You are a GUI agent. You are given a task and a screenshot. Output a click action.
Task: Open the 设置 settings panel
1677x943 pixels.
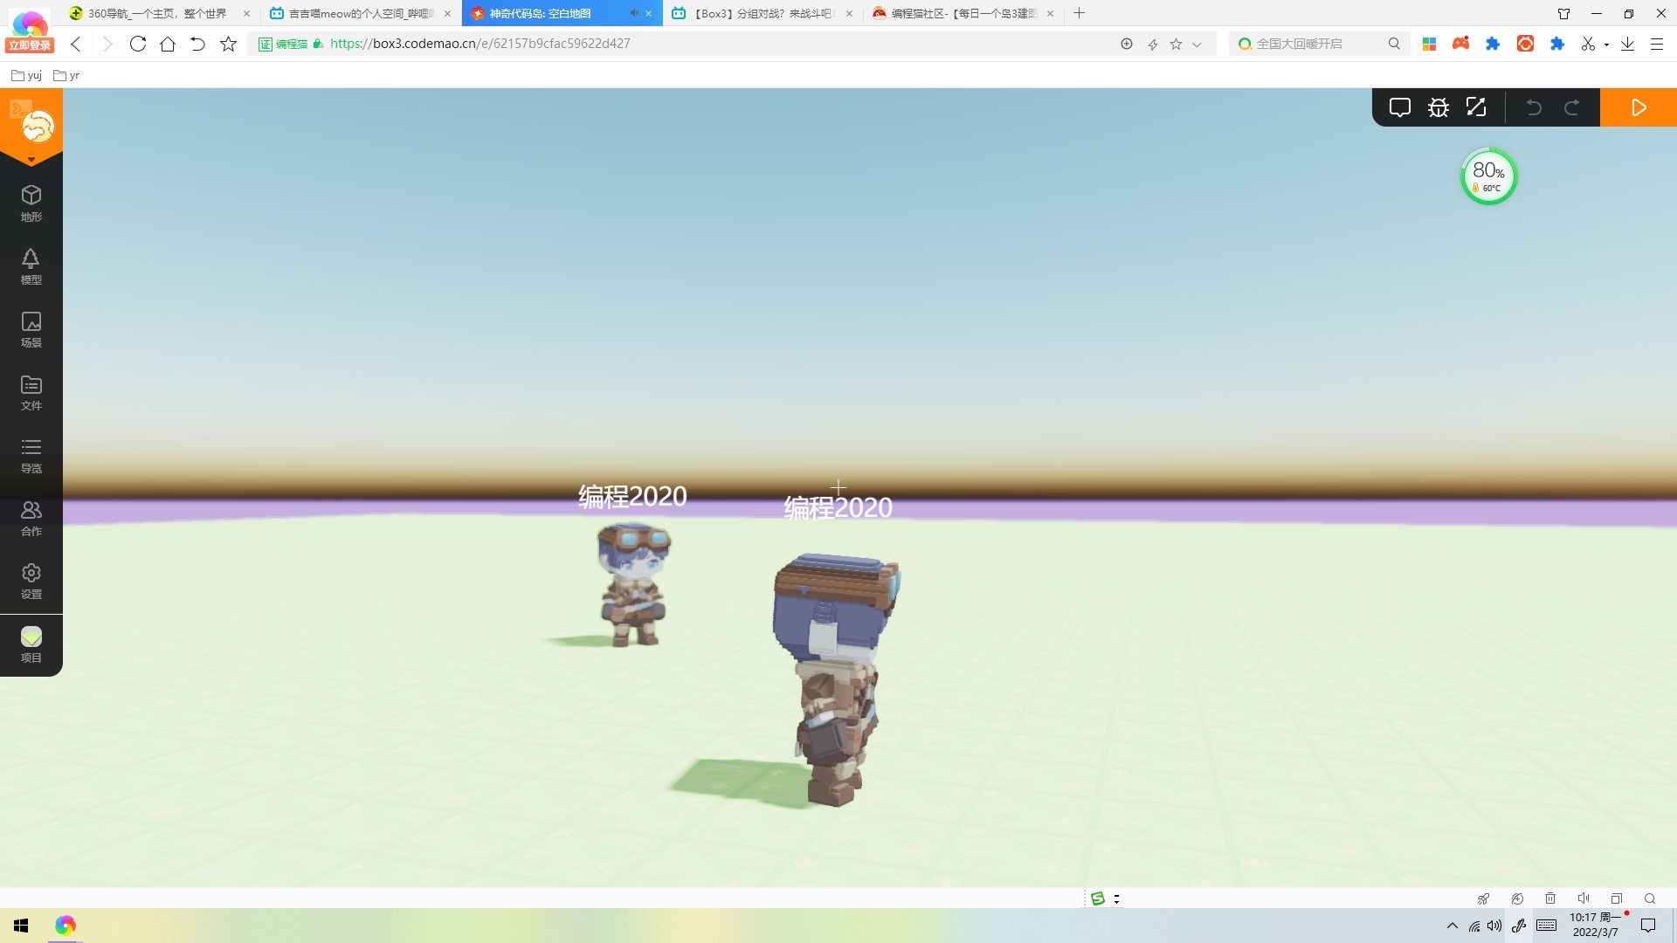coord(31,581)
